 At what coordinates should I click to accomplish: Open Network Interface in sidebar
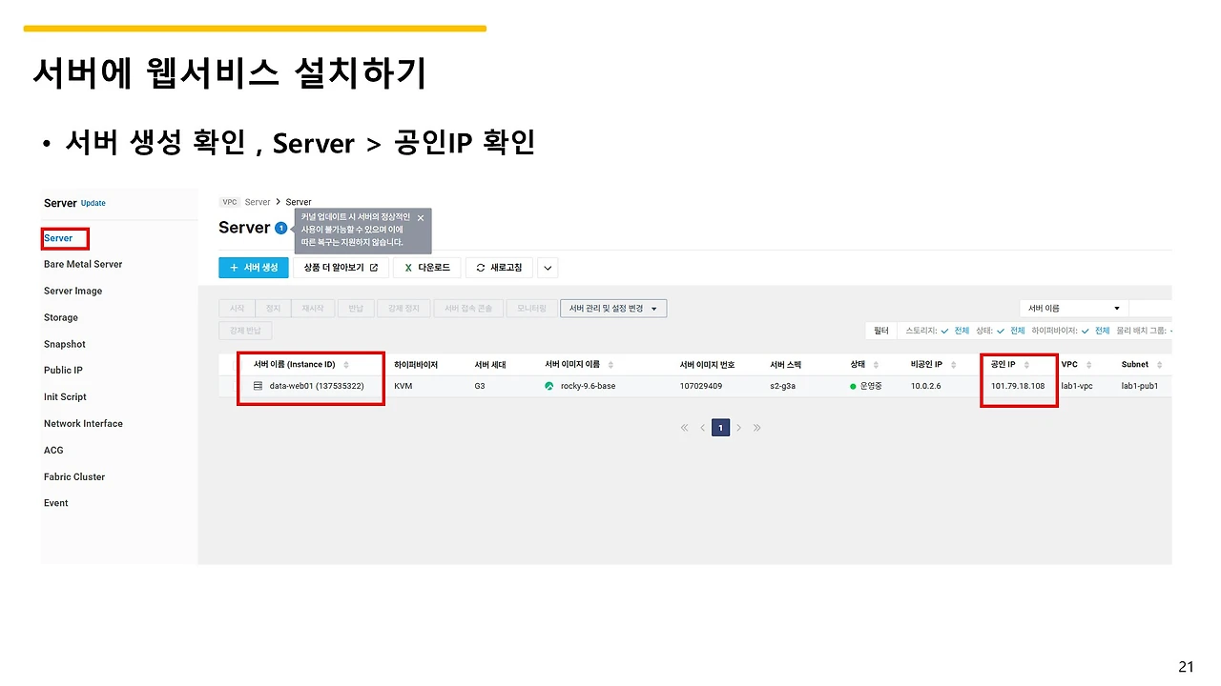click(x=83, y=423)
